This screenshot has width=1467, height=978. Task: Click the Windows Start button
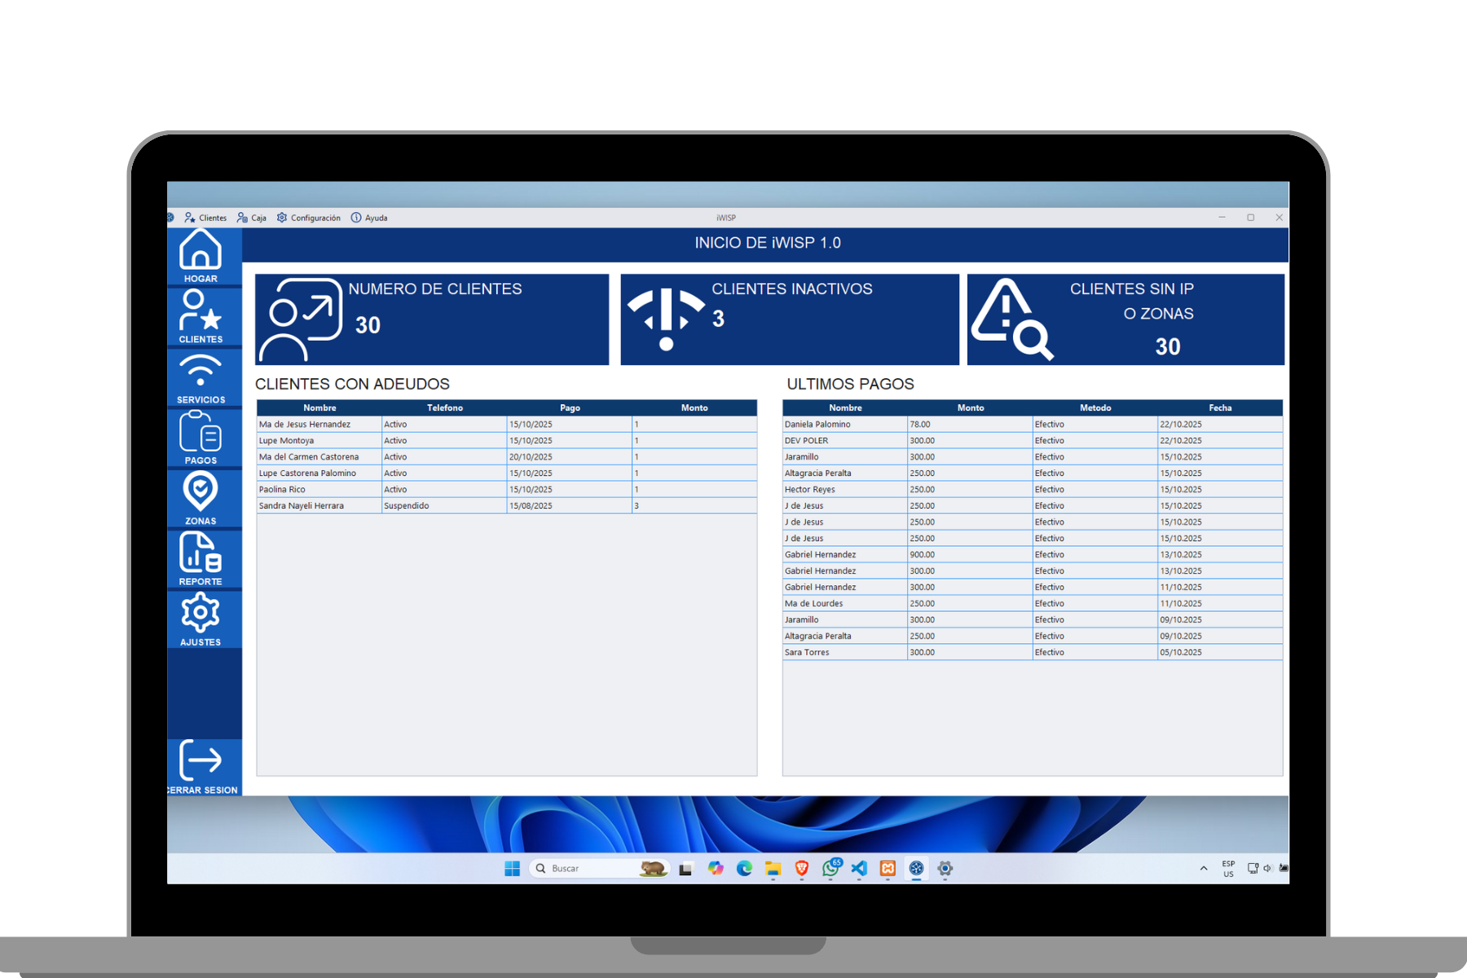[x=512, y=869]
